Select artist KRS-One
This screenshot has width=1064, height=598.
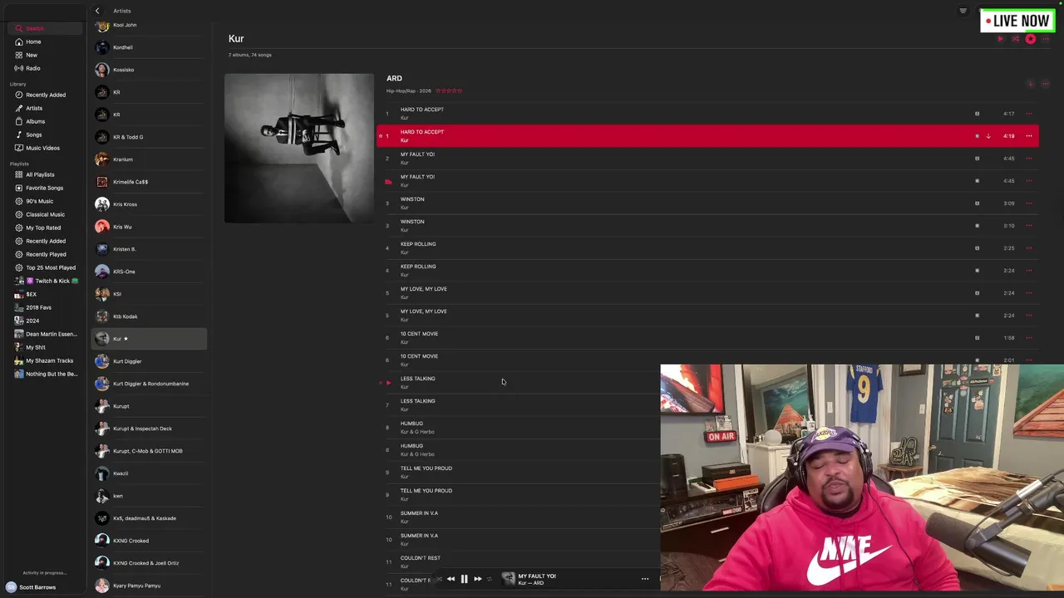coord(149,272)
